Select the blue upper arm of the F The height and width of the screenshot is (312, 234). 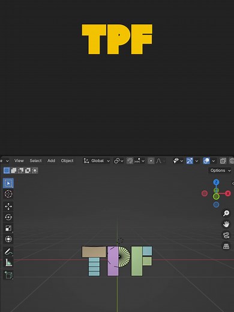147,251
